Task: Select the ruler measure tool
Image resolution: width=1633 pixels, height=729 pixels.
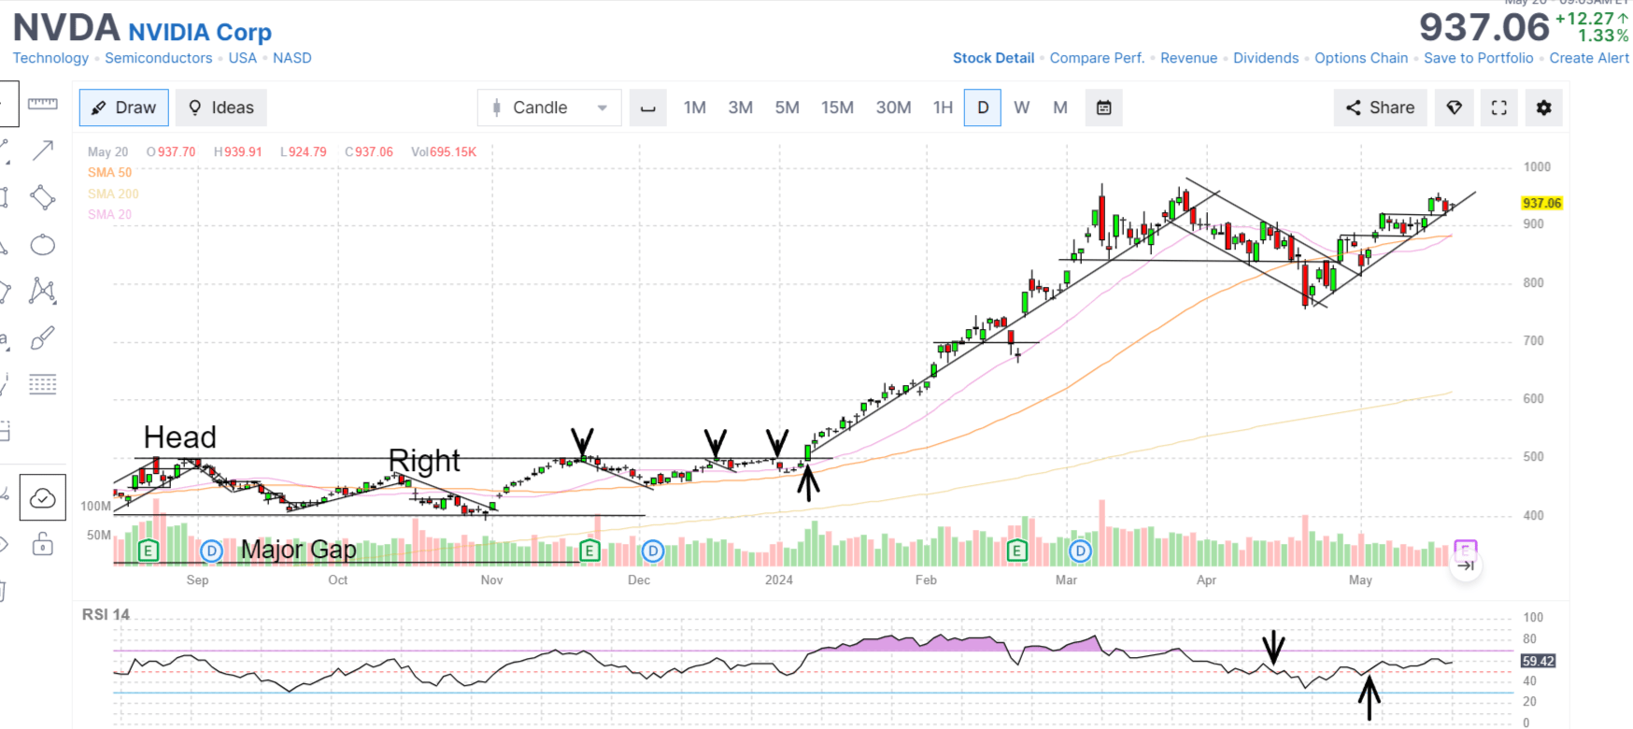Action: (x=42, y=104)
